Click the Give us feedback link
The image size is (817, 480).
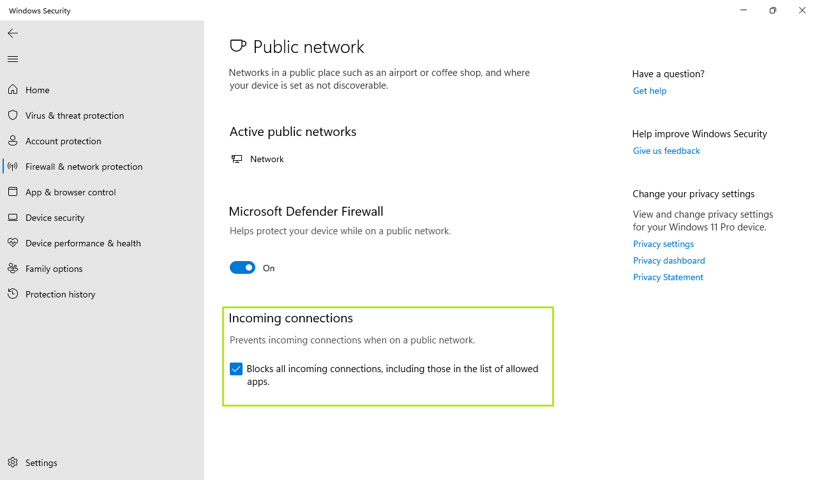(666, 151)
